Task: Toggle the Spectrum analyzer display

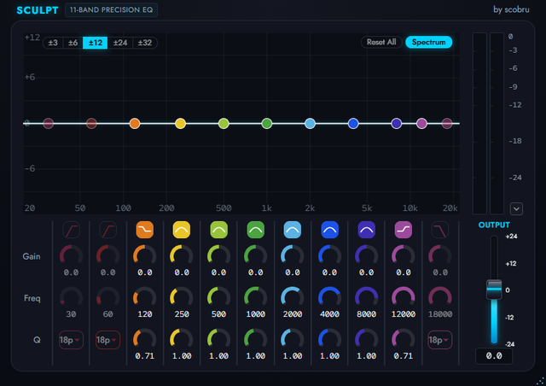Action: click(428, 42)
